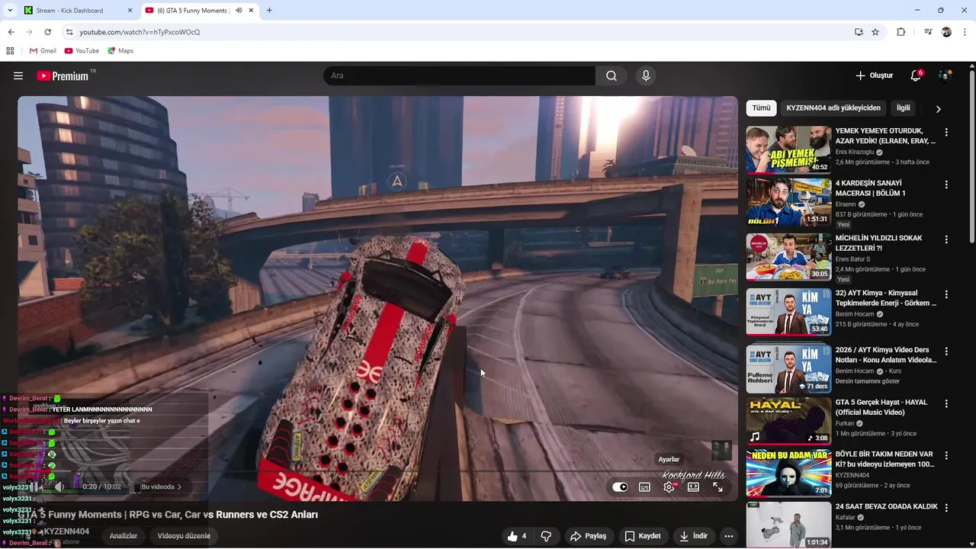Switch the player to theater mode
The width and height of the screenshot is (976, 549).
point(693,487)
